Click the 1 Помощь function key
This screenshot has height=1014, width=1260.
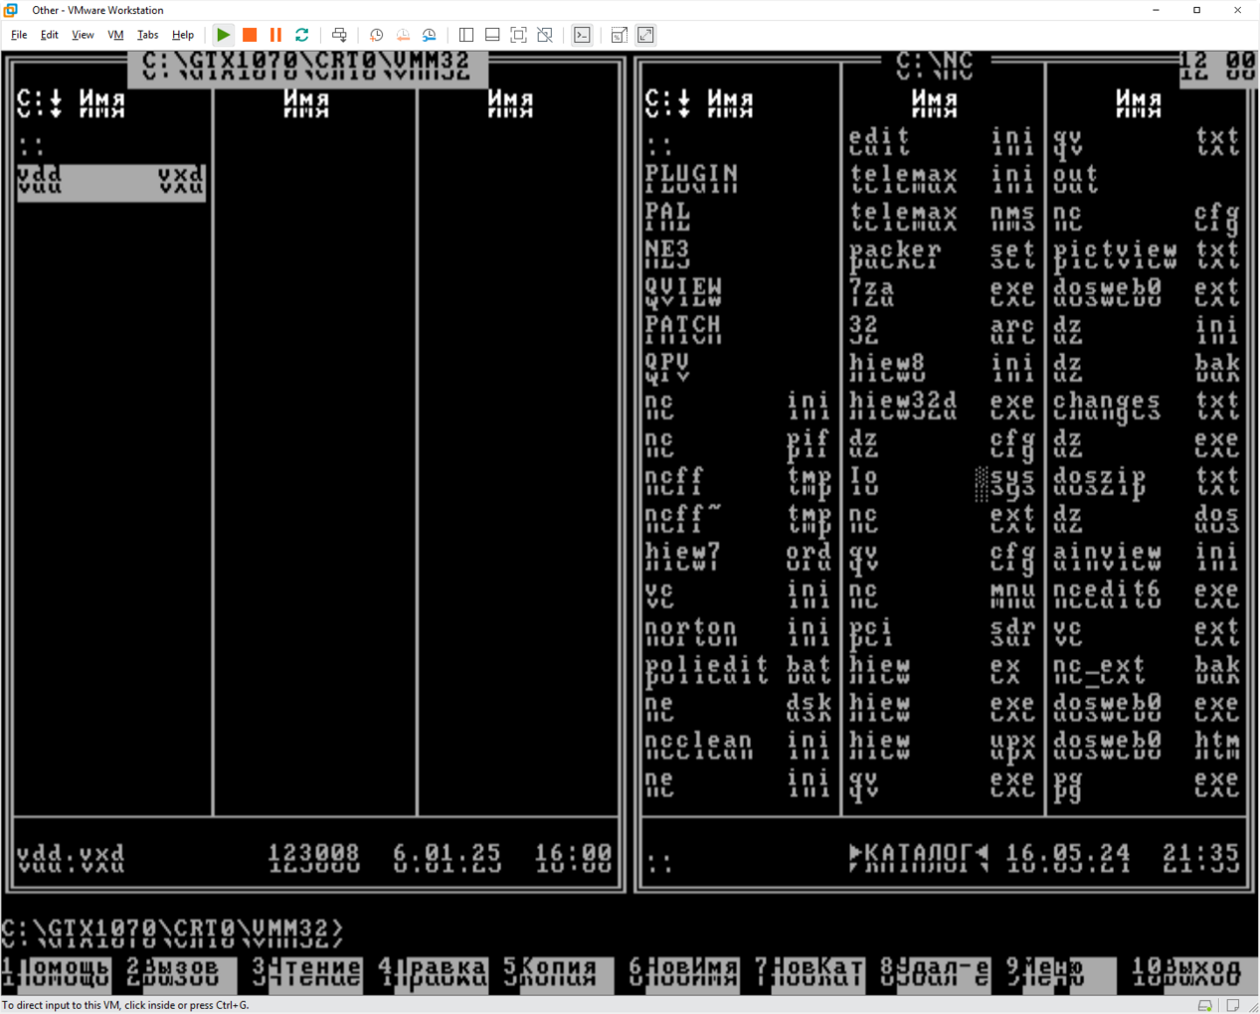click(x=56, y=974)
